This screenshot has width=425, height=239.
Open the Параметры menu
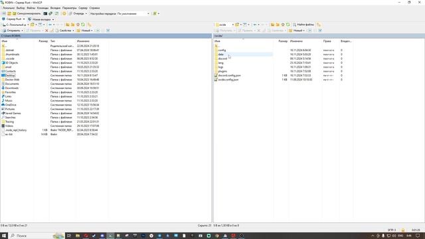tap(69, 8)
